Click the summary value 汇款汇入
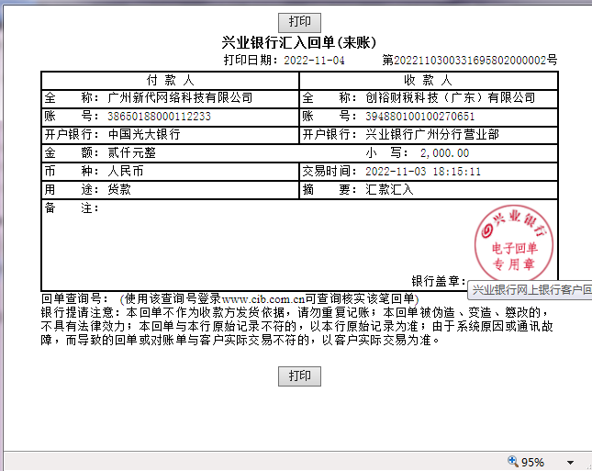Viewport: 592px width, 471px height. click(389, 189)
